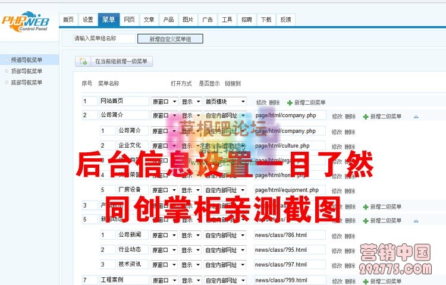
Task: Click 删除 in 网站首页 row
Action: tap(274, 103)
